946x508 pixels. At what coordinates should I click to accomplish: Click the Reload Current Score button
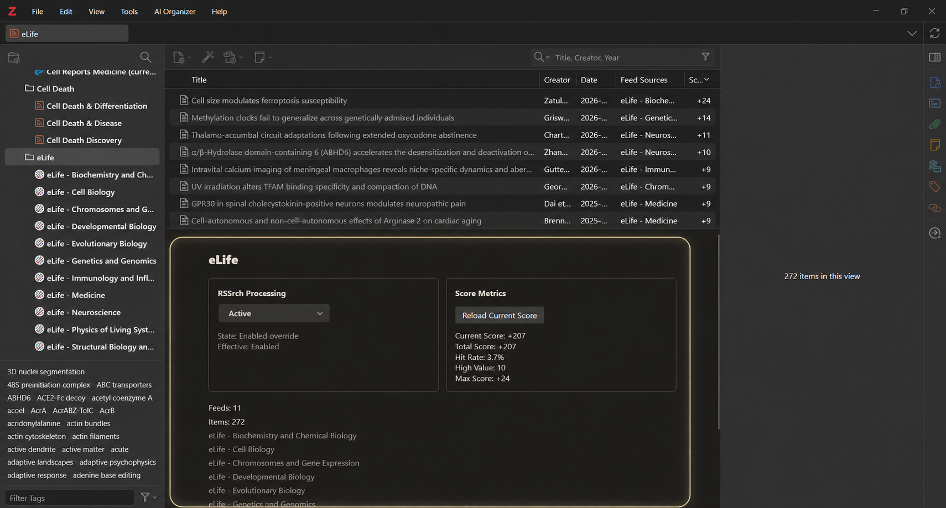[x=500, y=315]
